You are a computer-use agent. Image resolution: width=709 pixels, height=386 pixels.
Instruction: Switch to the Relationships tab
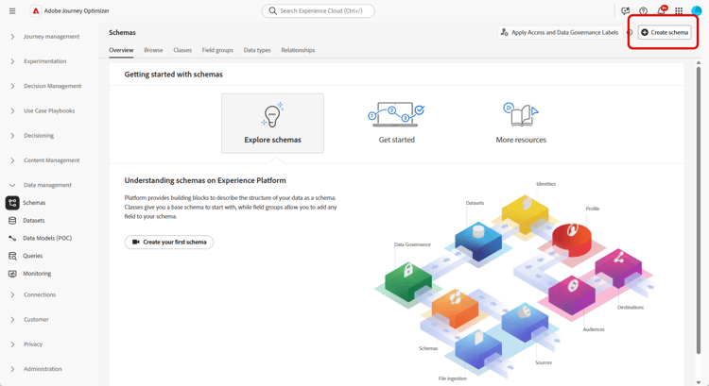(298, 50)
